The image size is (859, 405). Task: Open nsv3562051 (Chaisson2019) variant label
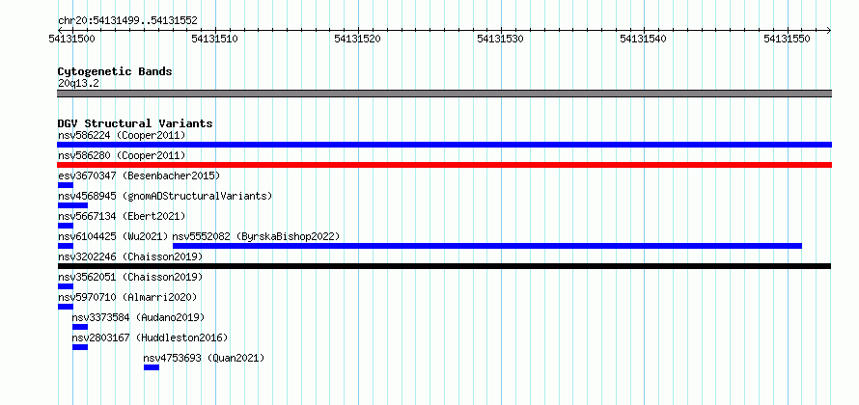[130, 277]
